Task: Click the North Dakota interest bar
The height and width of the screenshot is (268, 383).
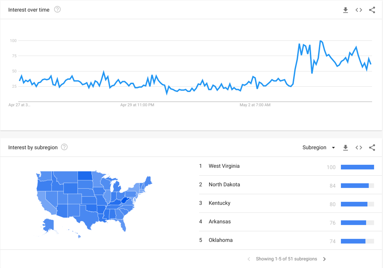Action: tap(355, 186)
